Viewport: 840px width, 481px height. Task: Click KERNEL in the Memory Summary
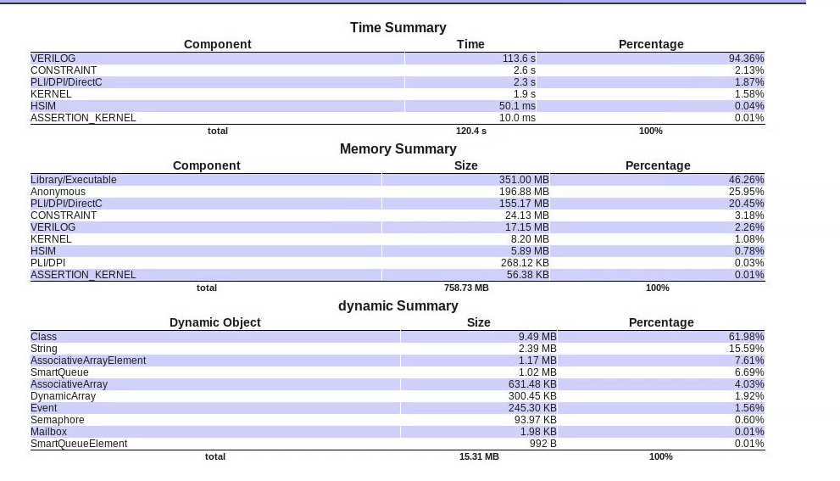click(x=51, y=238)
